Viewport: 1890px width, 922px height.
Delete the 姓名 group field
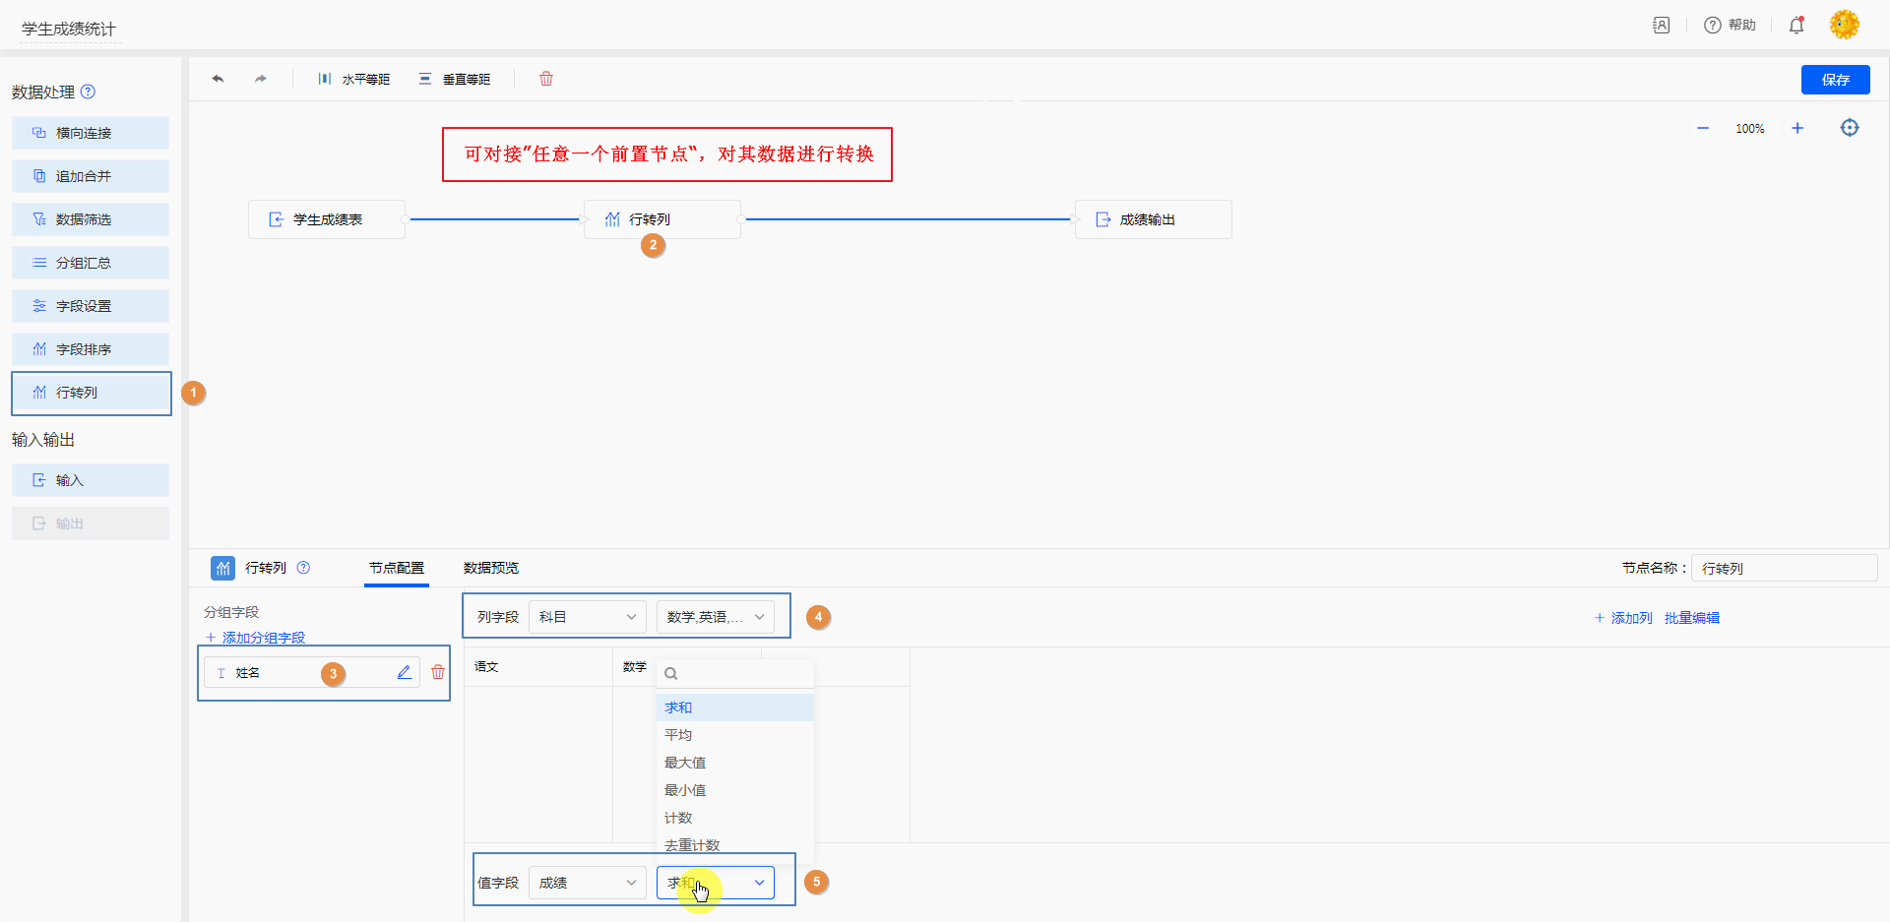coord(438,672)
